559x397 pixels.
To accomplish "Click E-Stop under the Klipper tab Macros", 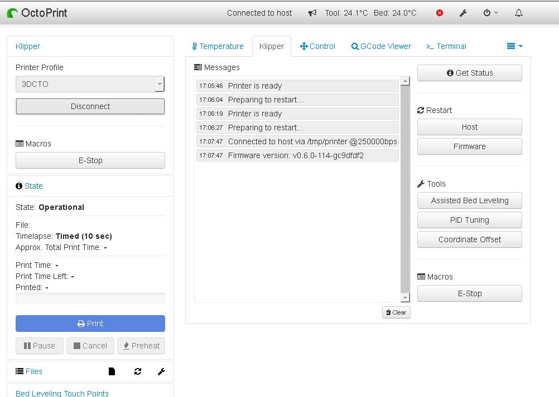I will click(x=470, y=293).
